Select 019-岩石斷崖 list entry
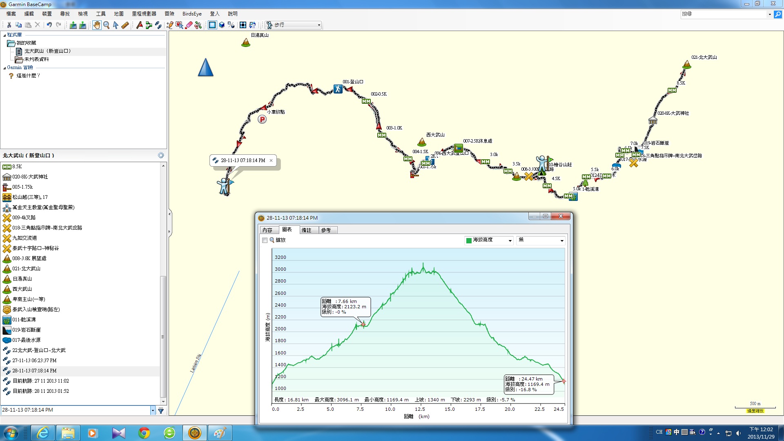This screenshot has height=441, width=784. tap(26, 330)
